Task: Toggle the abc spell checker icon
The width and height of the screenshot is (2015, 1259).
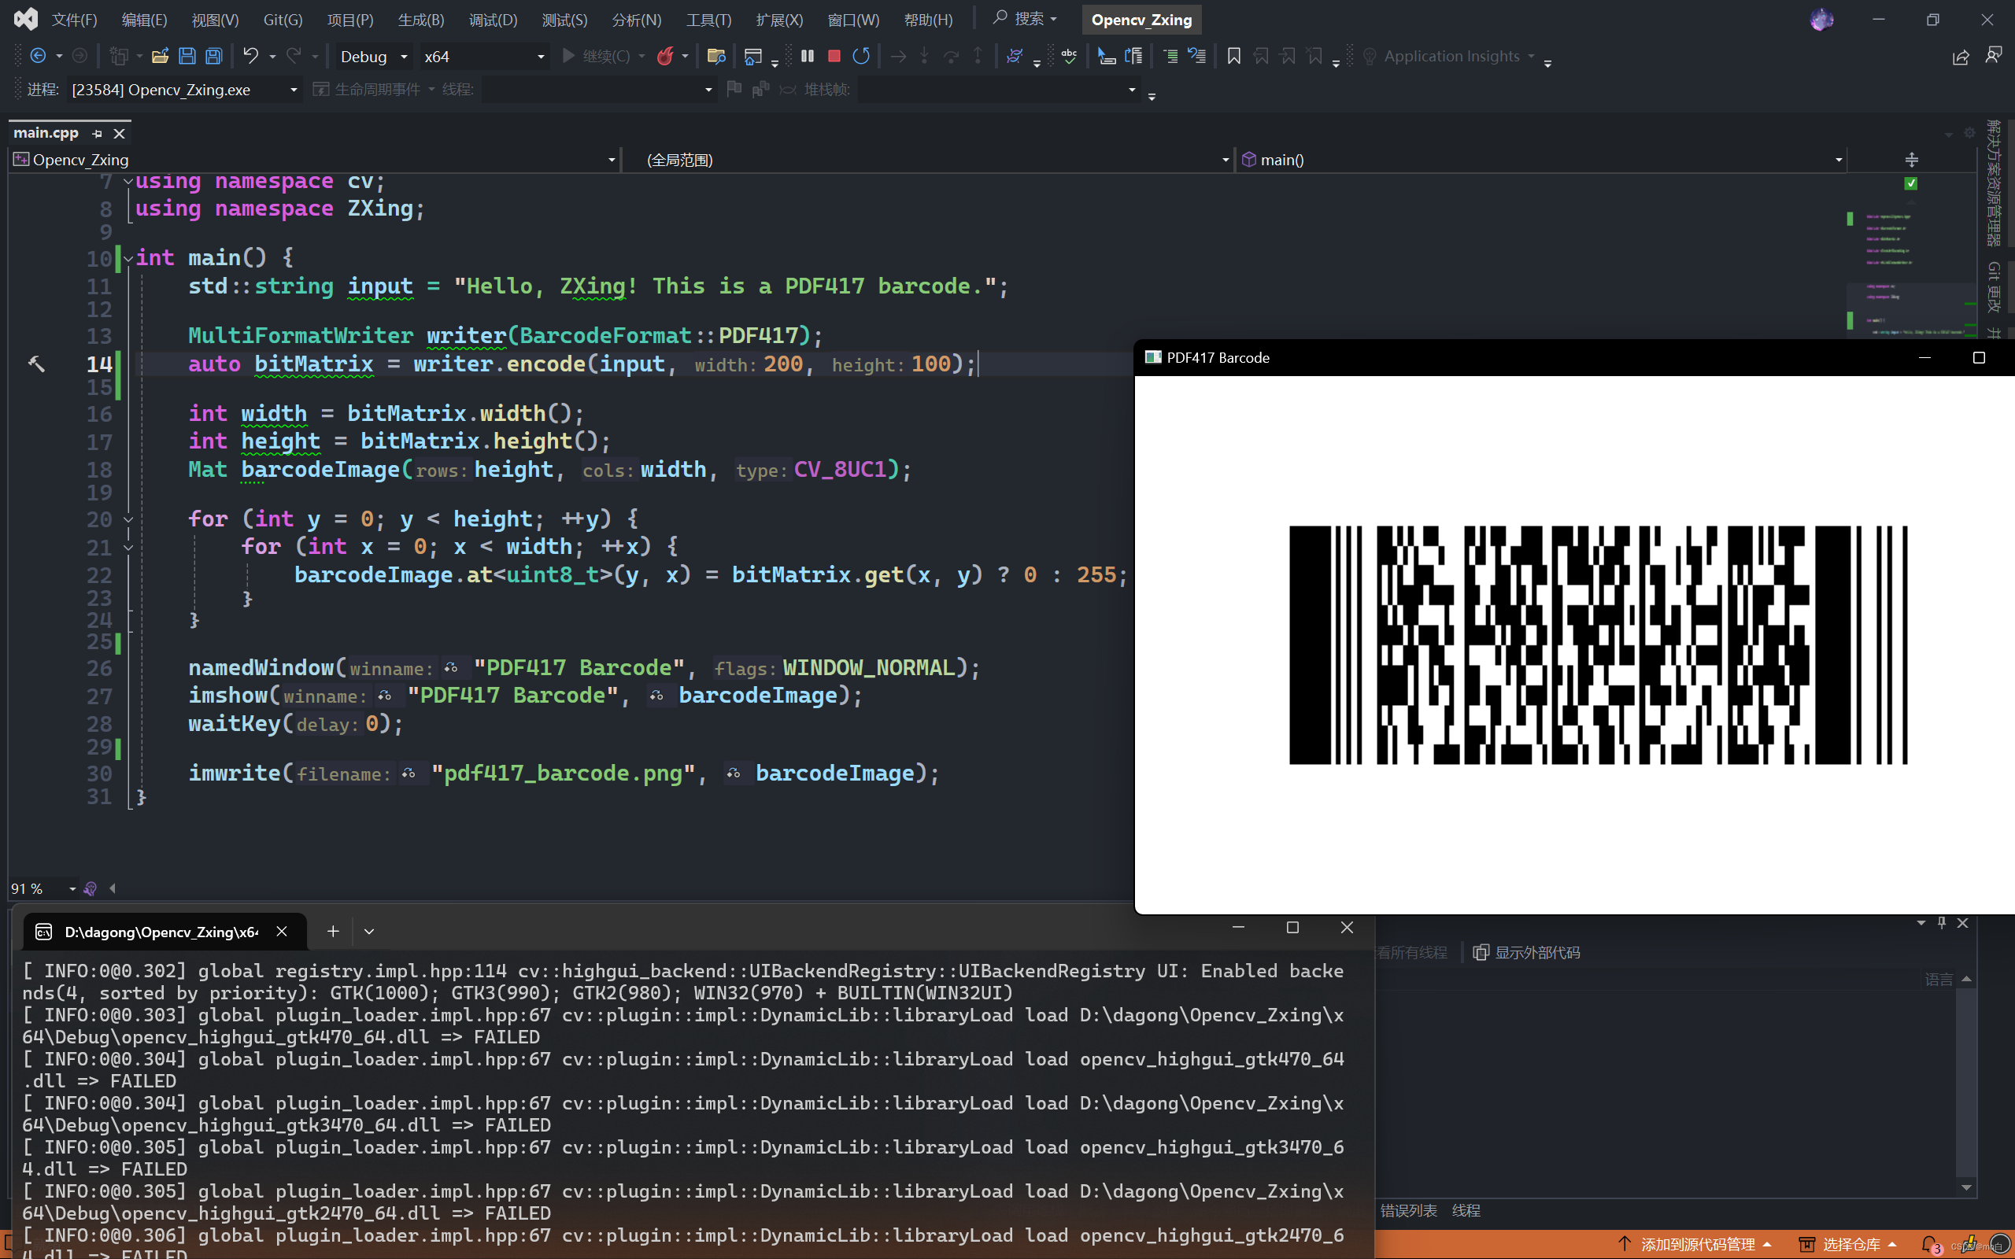Action: pos(1069,56)
